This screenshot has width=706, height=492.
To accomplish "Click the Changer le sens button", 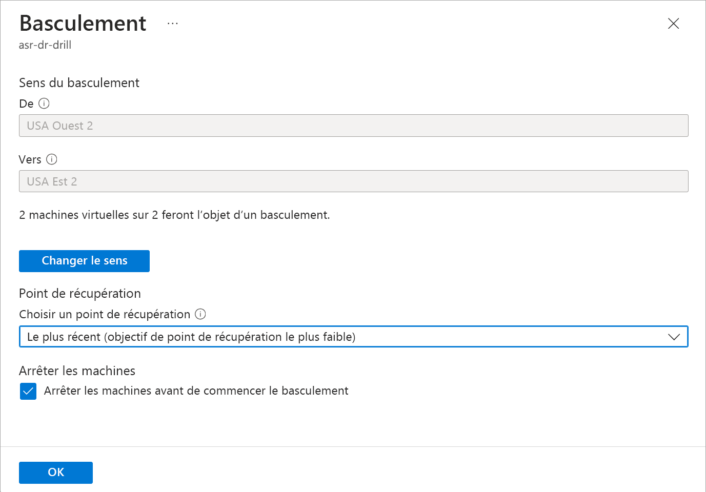I will click(x=84, y=261).
